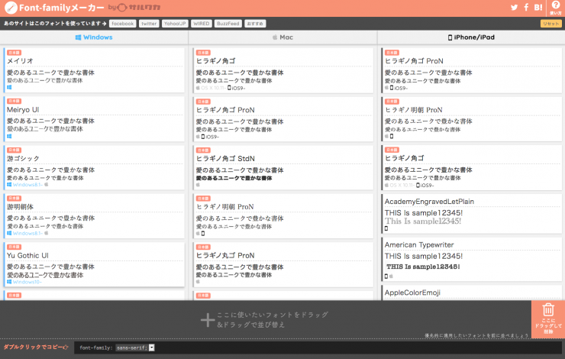This screenshot has height=359, width=565.
Task: Click phone icon in American Typewriter card
Action: [386, 277]
